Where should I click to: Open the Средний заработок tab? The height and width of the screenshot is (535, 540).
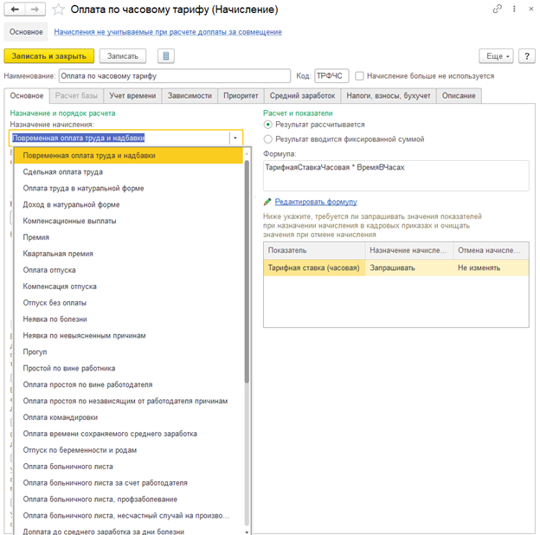[x=302, y=96]
